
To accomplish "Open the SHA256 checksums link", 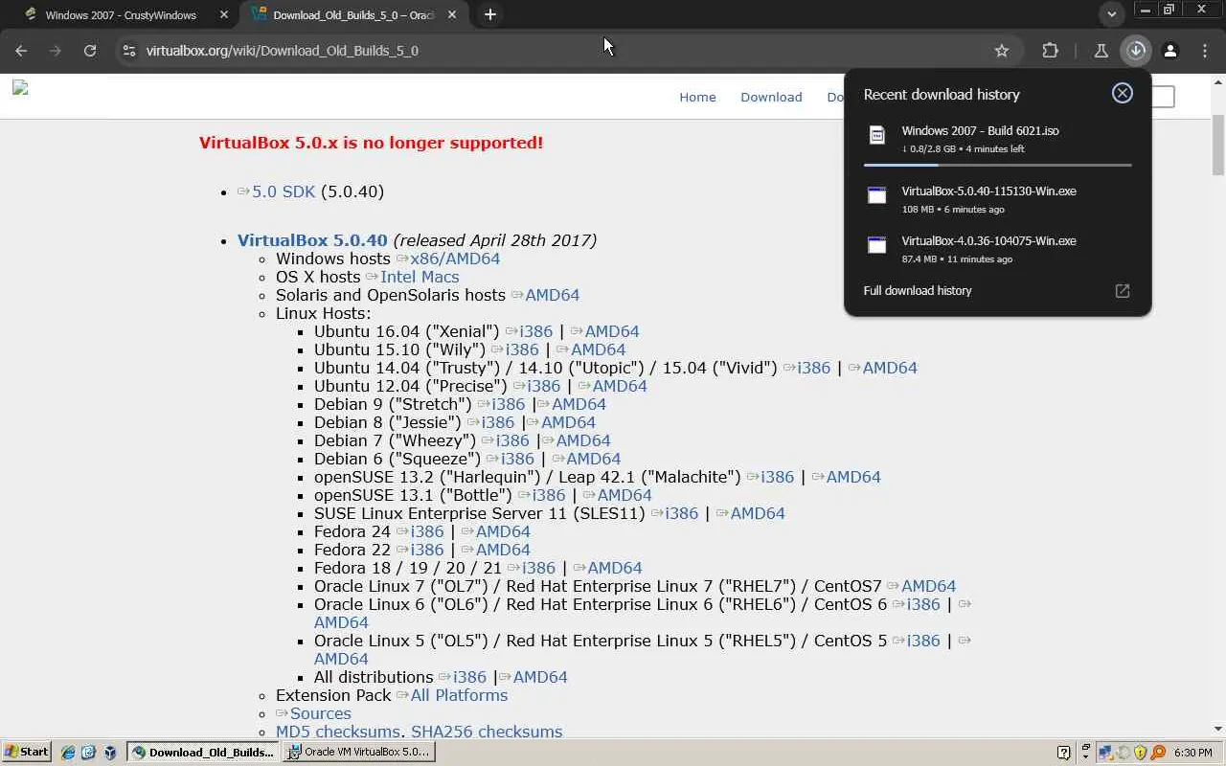I will [487, 732].
